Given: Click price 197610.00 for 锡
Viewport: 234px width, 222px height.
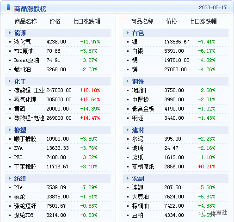Looking at the screenshot, I should click(x=177, y=60).
